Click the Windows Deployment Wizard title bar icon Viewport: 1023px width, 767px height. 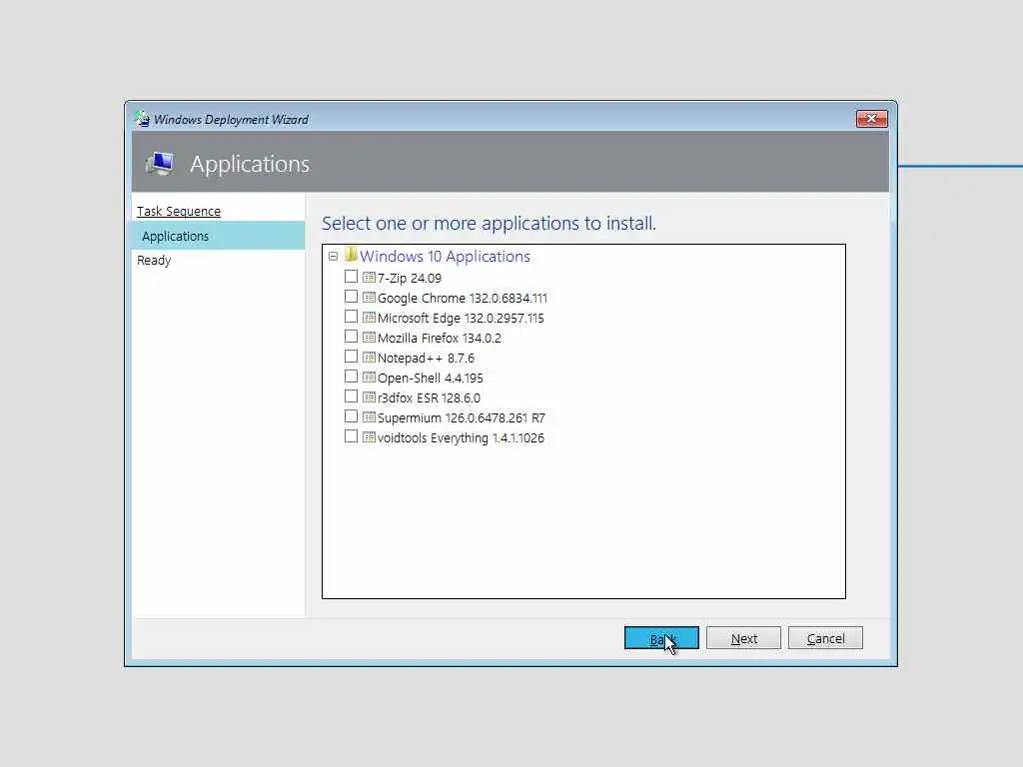coord(142,119)
